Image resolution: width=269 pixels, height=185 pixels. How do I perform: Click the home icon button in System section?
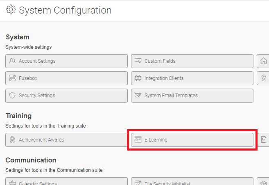pyautogui.click(x=263, y=61)
